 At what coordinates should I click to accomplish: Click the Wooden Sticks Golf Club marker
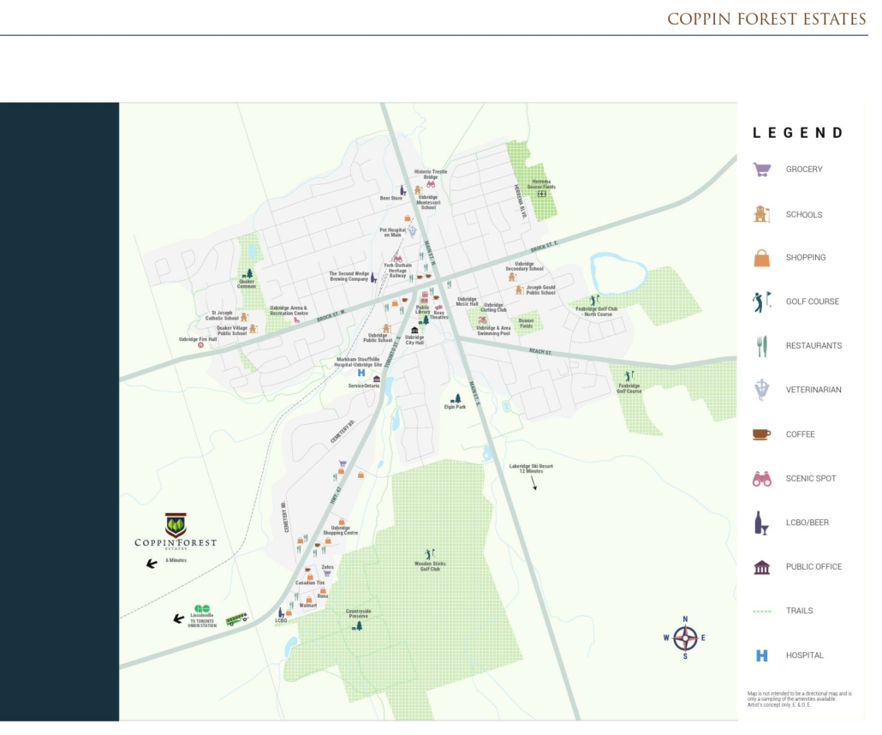coord(430,553)
